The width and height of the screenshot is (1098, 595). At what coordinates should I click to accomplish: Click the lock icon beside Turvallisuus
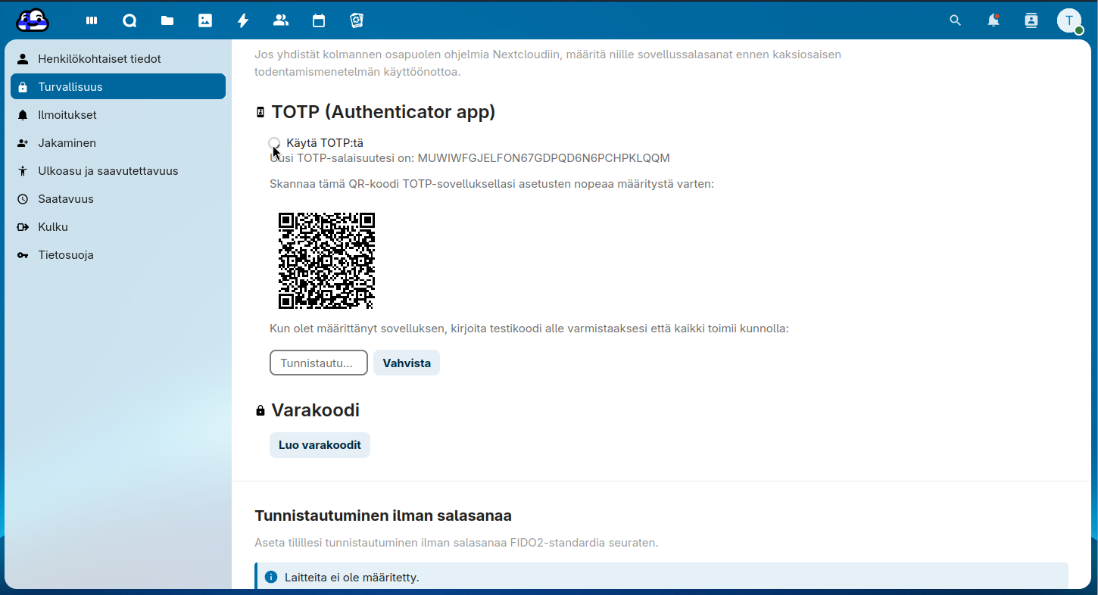[x=23, y=87]
